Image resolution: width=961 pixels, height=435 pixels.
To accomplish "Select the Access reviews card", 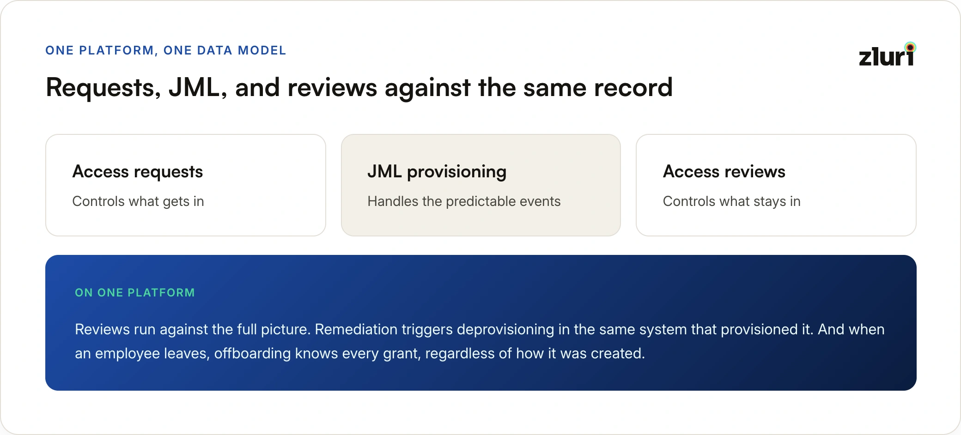I will tap(776, 185).
